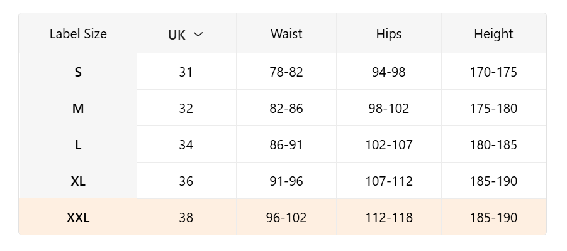Click the Hips column header

(388, 34)
